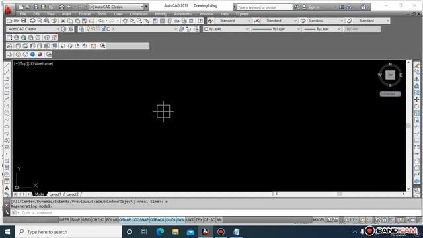Apply Realistic visual style blue sphere
The width and height of the screenshot is (423, 238).
[x=32, y=54]
